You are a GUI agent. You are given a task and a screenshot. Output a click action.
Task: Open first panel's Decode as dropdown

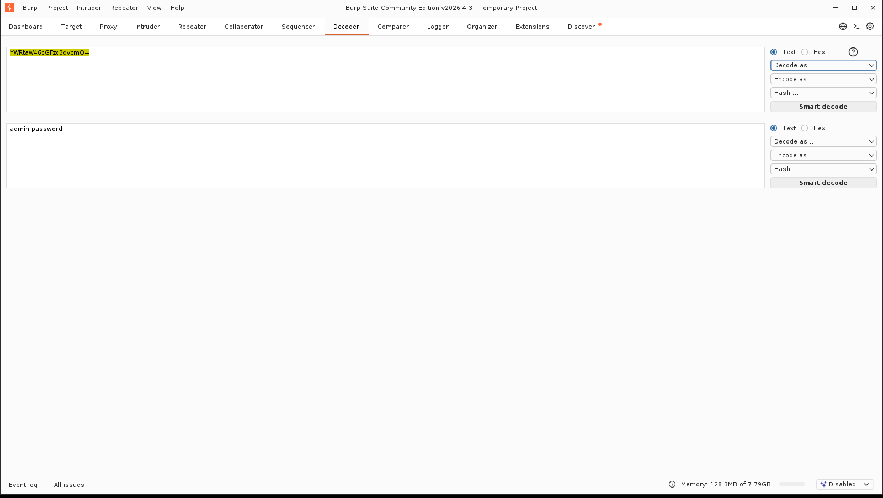(823, 65)
